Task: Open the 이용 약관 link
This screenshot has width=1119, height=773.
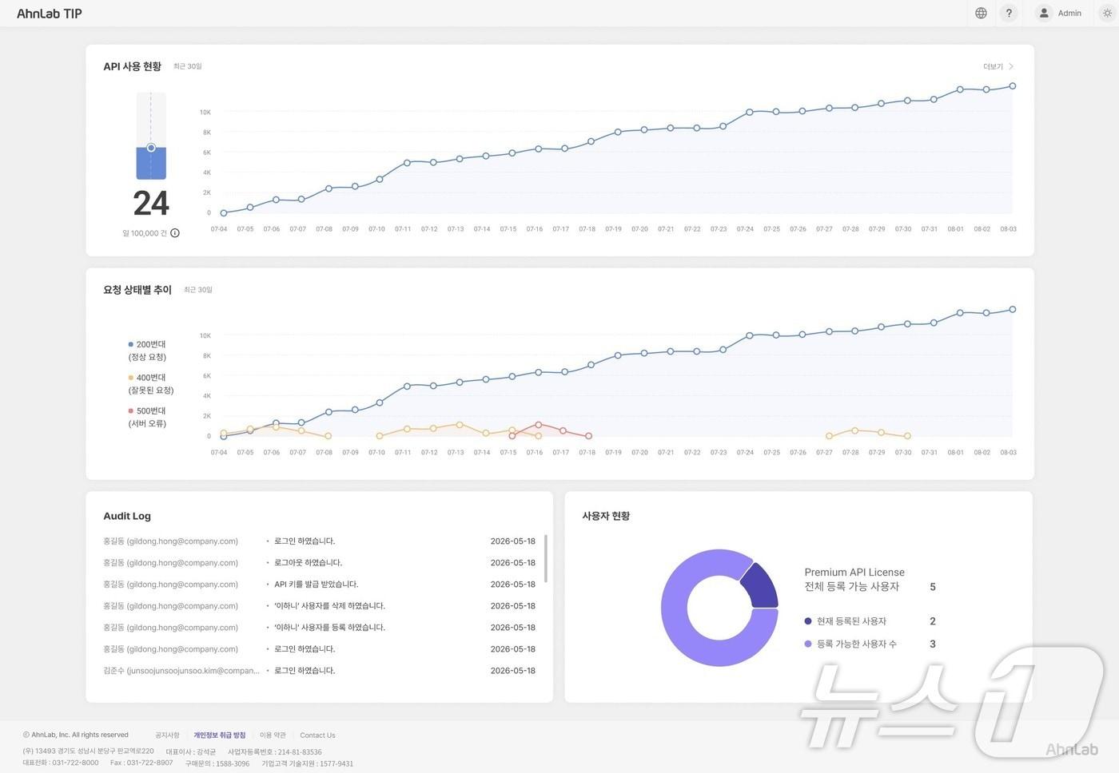Action: [273, 735]
